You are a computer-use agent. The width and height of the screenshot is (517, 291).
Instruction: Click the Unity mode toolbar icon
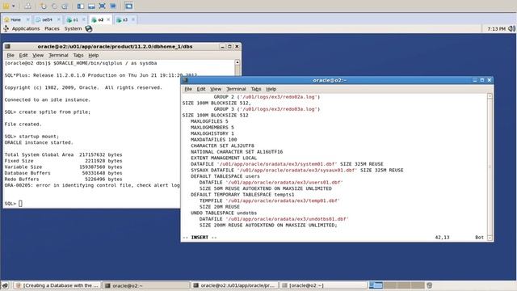(x=113, y=6)
